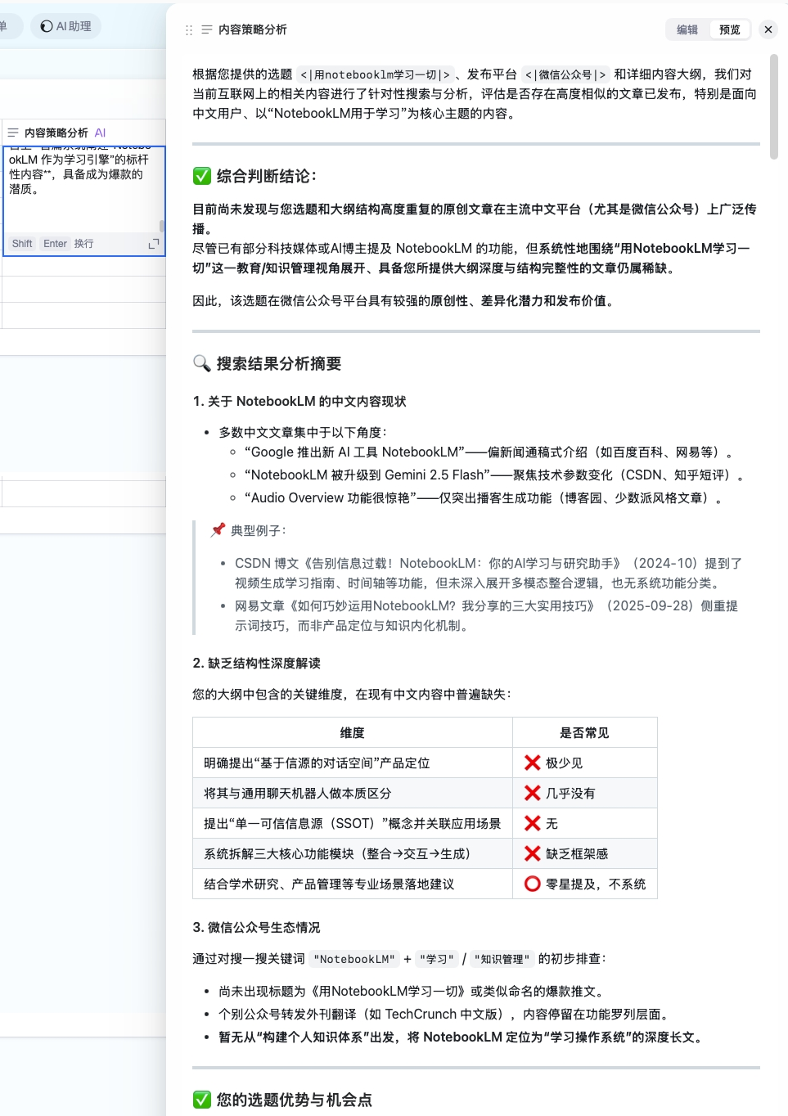
Task: Click the keyword tag "知识管理"
Action: point(502,959)
